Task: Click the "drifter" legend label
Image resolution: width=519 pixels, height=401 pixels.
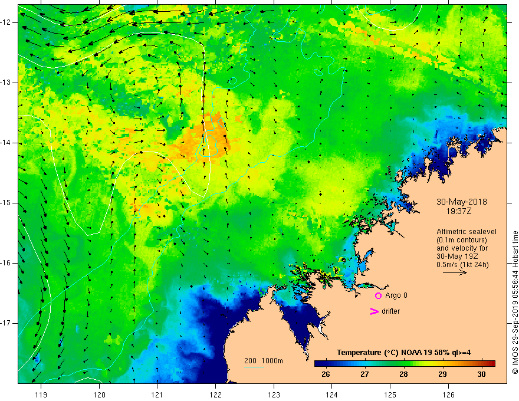Action: point(390,311)
